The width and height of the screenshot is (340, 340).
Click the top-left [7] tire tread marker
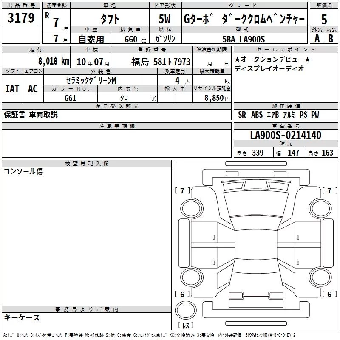[182, 191]
